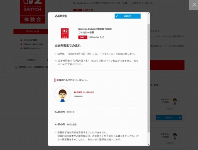Close the modal with the X icon
The width and height of the screenshot is (198, 150).
194,5
